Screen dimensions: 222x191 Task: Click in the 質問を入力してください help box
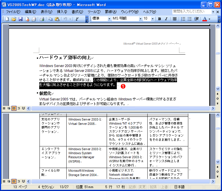tap(192, 12)
